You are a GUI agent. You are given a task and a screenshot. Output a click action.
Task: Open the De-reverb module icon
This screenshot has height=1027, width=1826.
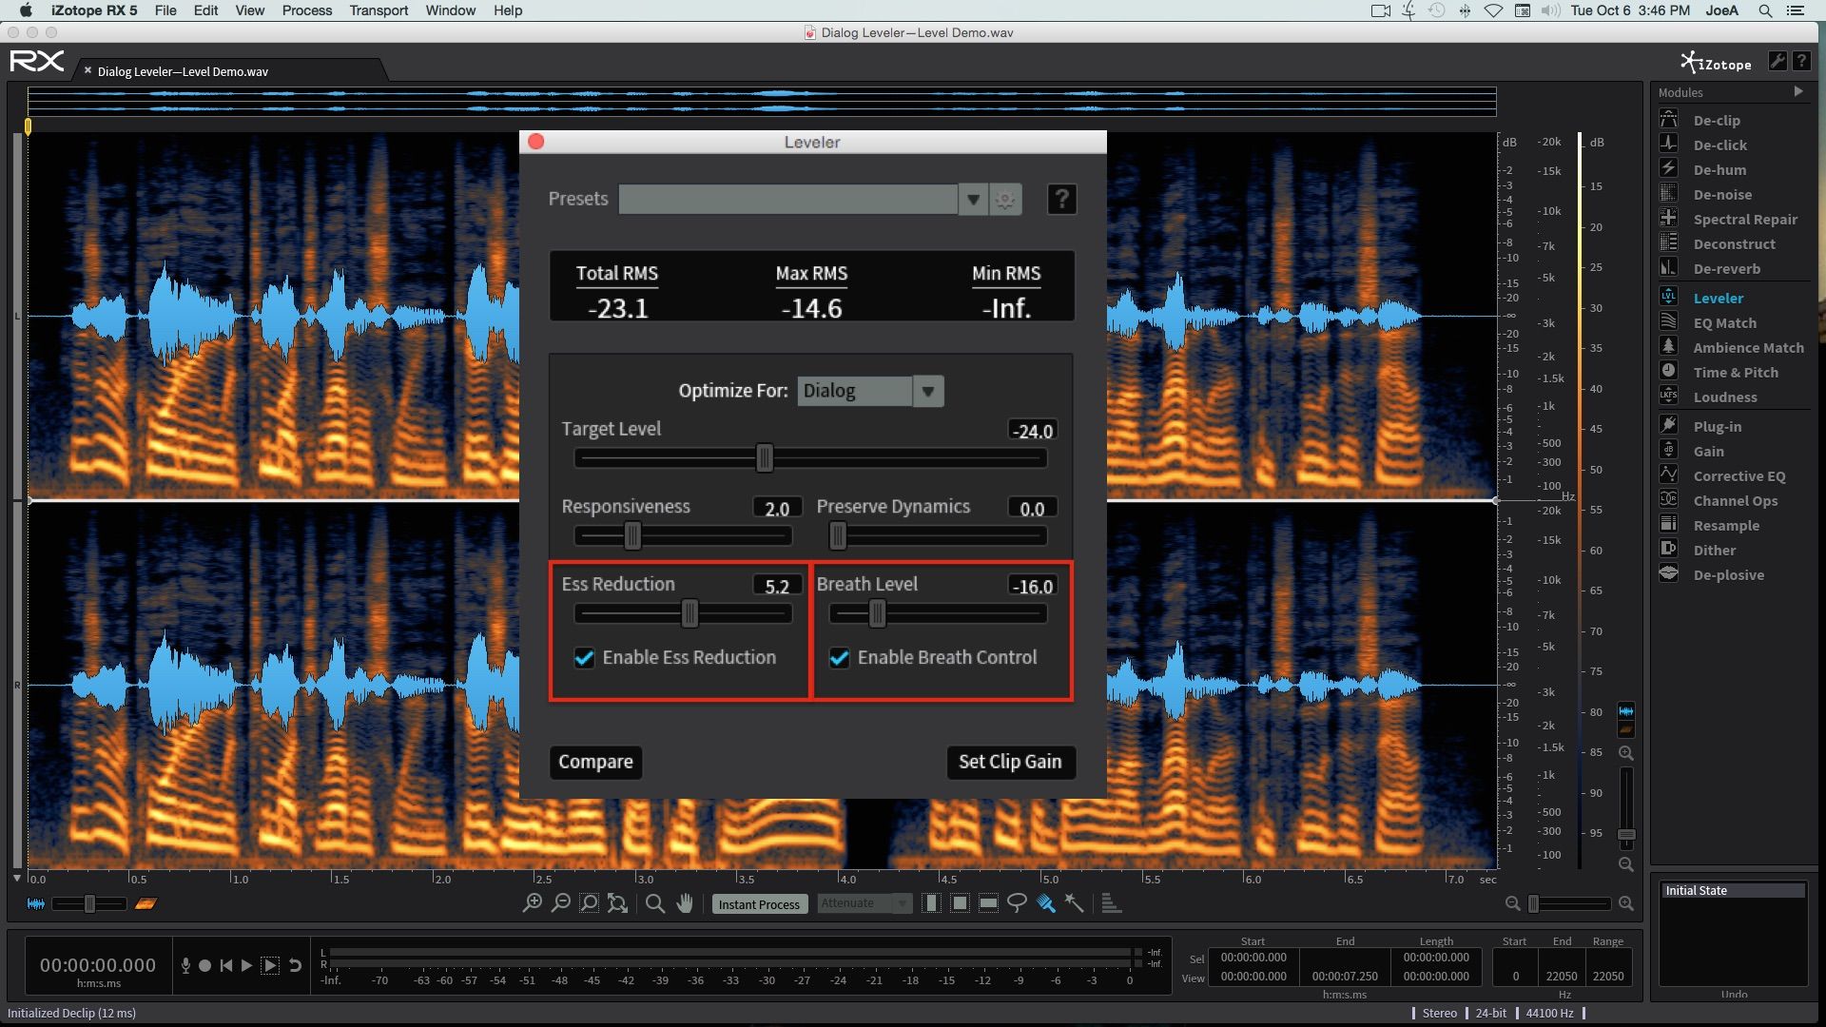(1668, 267)
